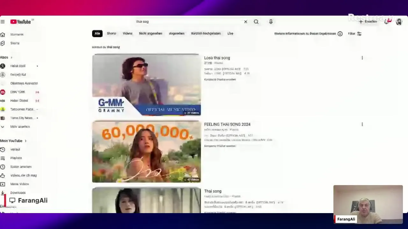The image size is (408, 229).
Task: Open the Tattooman Patta subscription
Action: (x=22, y=109)
